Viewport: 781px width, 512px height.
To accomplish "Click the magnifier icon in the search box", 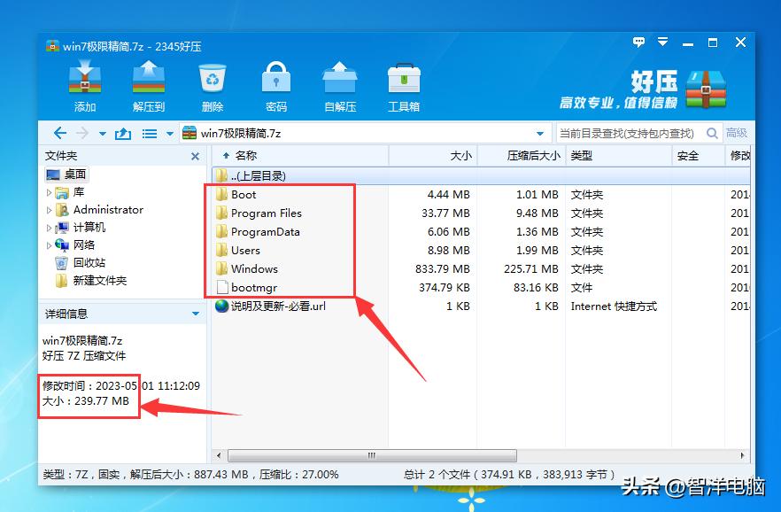I will pos(713,132).
